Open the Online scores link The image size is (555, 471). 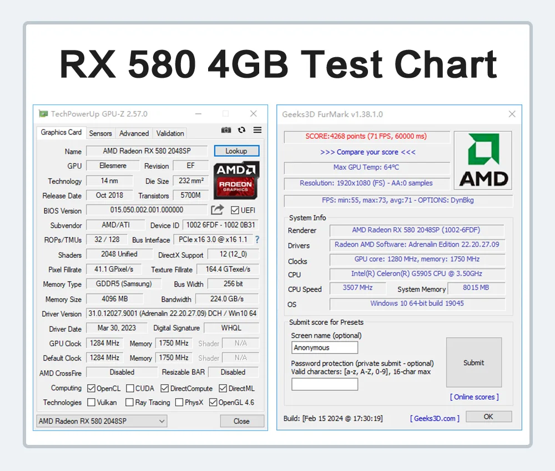[475, 397]
